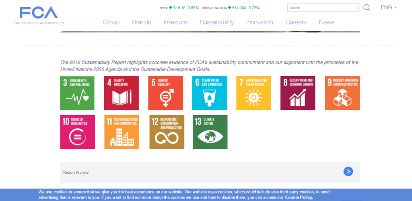The width and height of the screenshot is (412, 201).
Task: Open the Clean Water and Sanitation tile
Action: point(209,93)
